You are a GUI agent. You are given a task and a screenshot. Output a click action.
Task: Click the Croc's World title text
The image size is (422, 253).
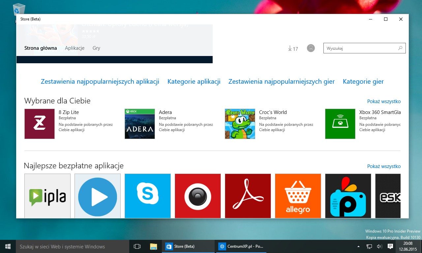click(x=273, y=112)
